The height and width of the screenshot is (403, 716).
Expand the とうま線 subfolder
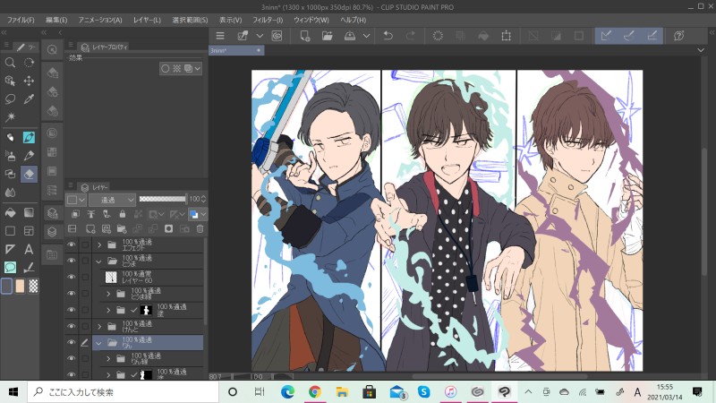coord(108,294)
